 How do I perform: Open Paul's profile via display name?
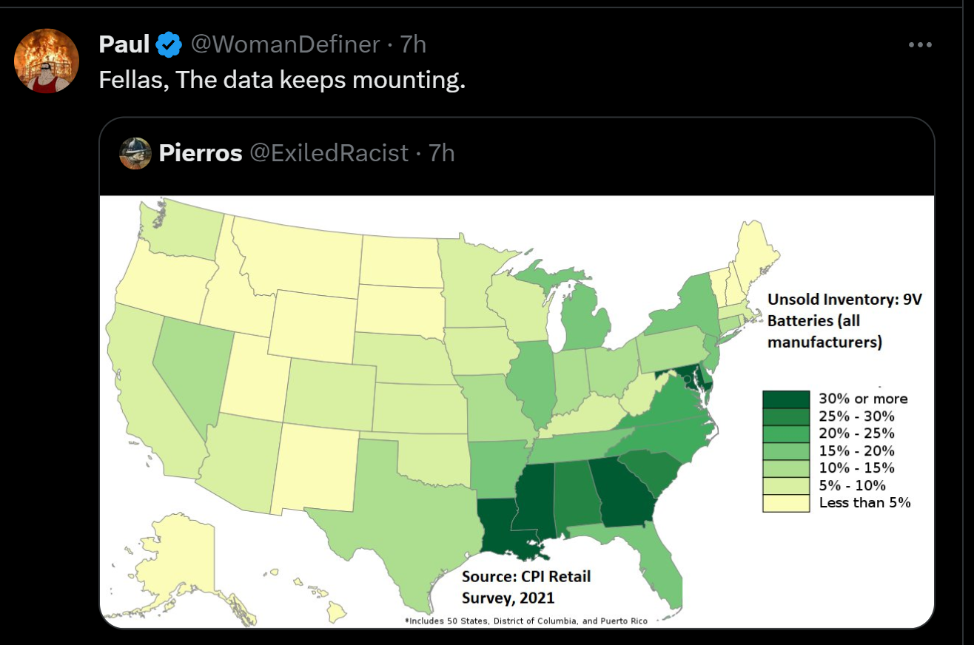click(123, 45)
